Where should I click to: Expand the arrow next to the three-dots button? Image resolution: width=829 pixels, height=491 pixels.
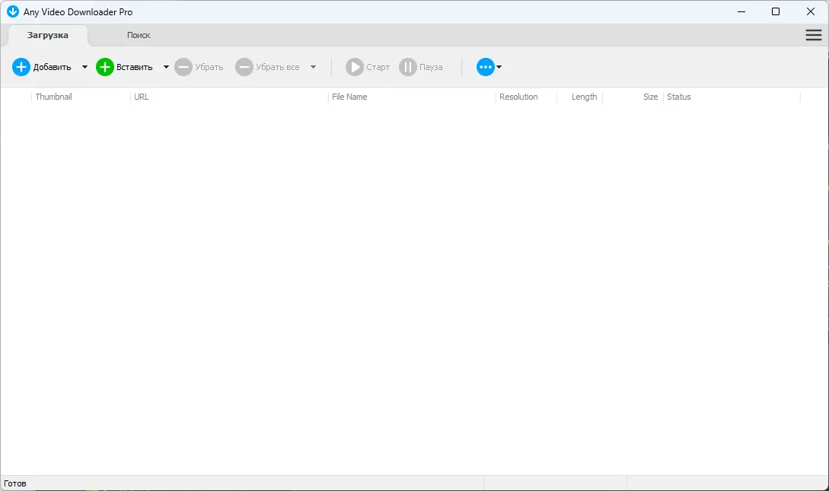coord(499,67)
